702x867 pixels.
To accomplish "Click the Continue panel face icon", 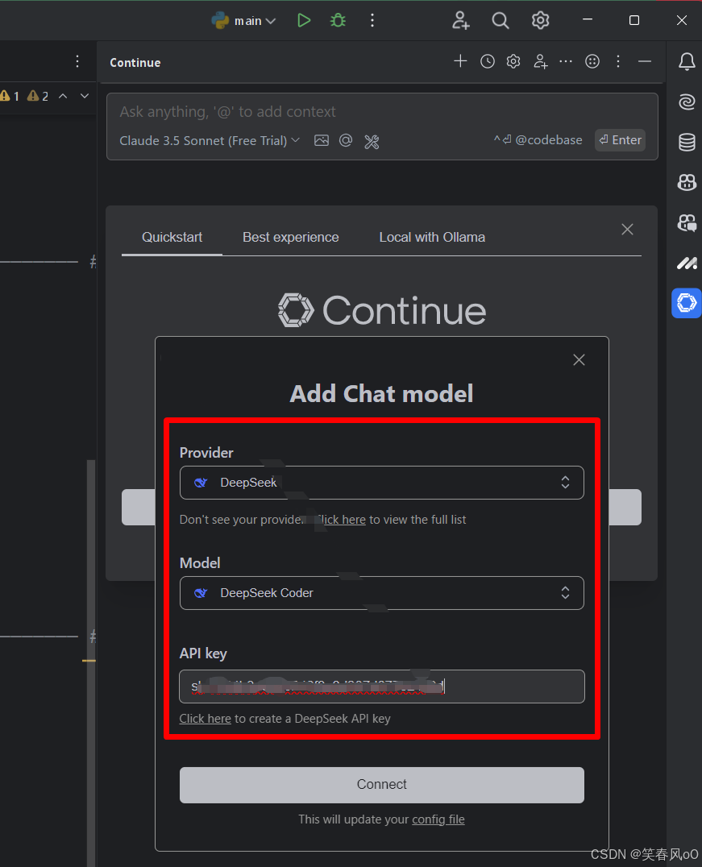I will pos(592,61).
